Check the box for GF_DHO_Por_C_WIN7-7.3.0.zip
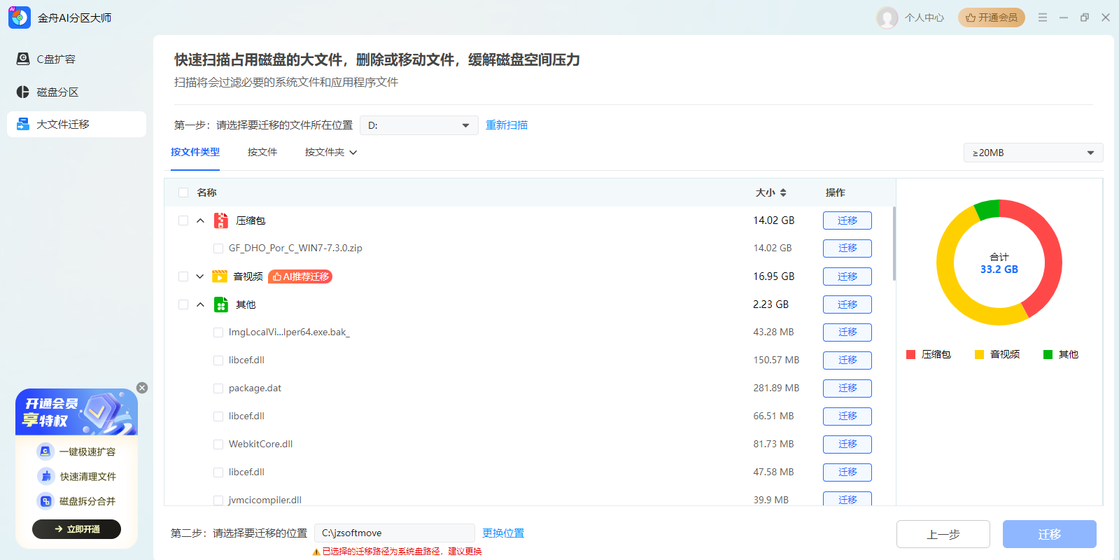The image size is (1119, 560). click(218, 248)
